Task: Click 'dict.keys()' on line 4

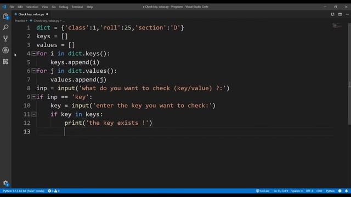Action: tap(87, 54)
